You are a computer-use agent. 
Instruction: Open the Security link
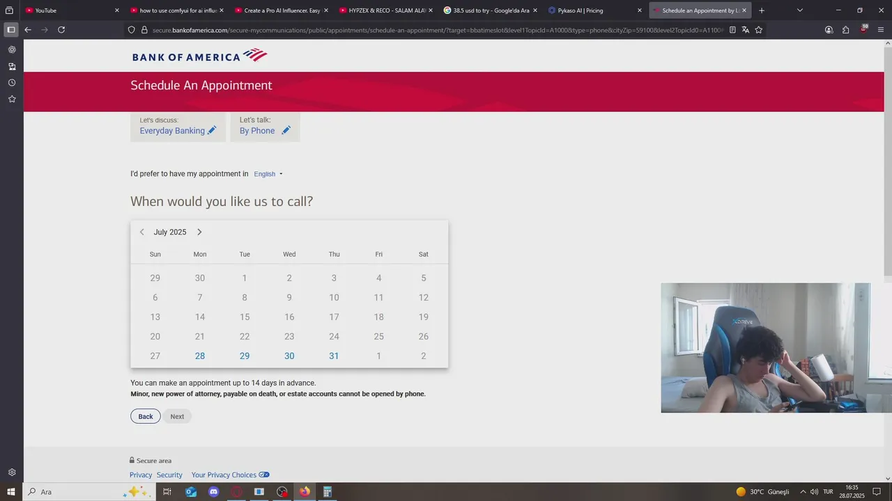[169, 475]
